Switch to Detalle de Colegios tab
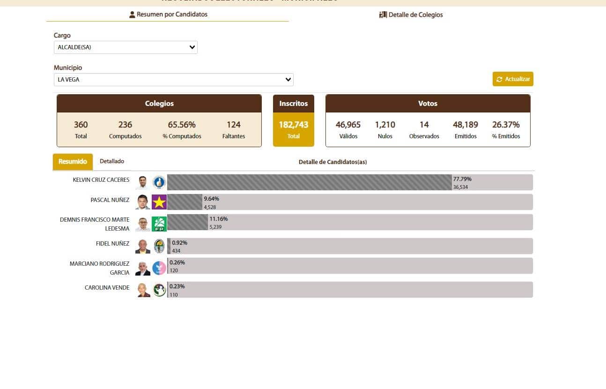The width and height of the screenshot is (606, 389). pyautogui.click(x=411, y=15)
